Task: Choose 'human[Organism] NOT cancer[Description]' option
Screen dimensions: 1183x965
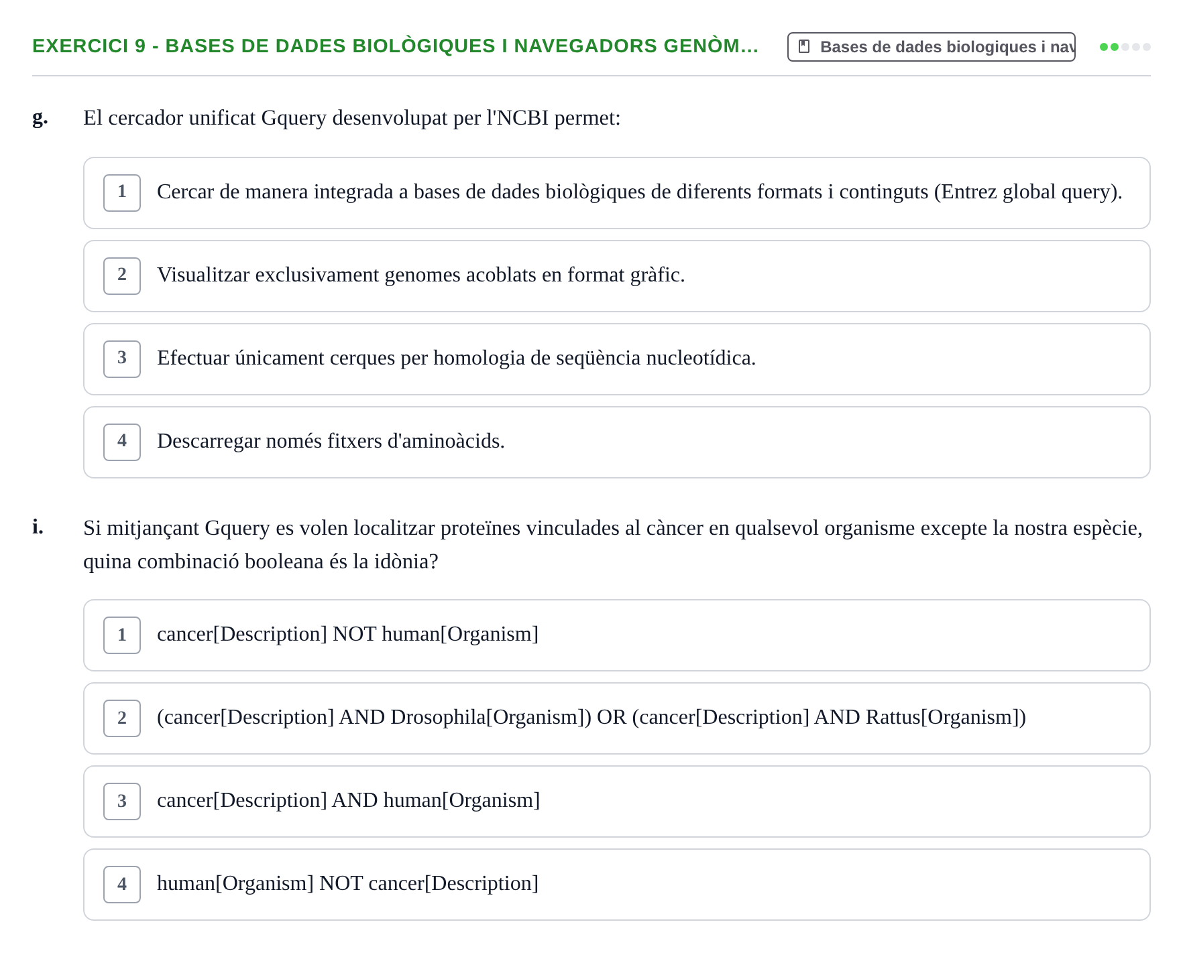Action: point(616,885)
